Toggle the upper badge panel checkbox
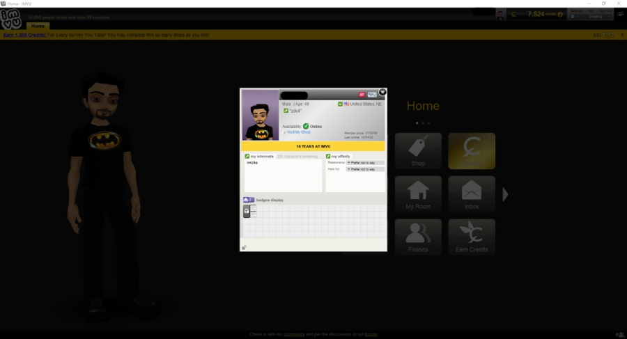627x339 pixels. click(253, 208)
